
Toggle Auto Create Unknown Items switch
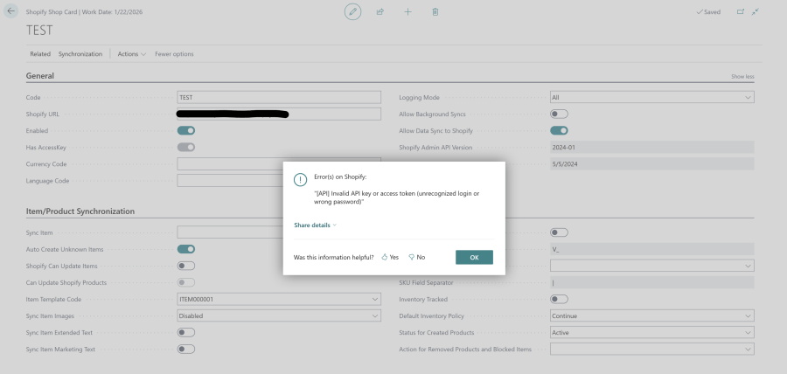(185, 249)
